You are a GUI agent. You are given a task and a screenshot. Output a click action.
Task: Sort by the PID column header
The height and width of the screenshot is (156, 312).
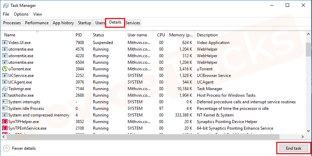click(82, 35)
